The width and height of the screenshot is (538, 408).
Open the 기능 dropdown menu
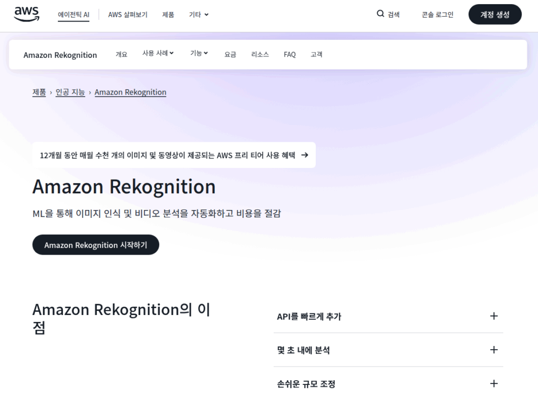199,54
